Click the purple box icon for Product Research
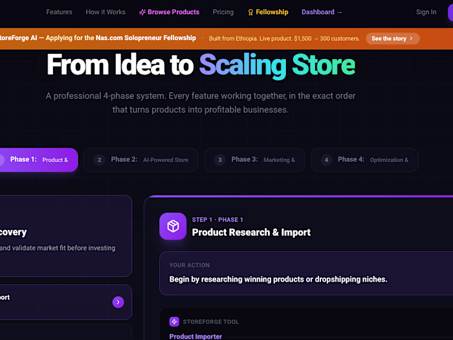This screenshot has width=453, height=340. tap(173, 226)
